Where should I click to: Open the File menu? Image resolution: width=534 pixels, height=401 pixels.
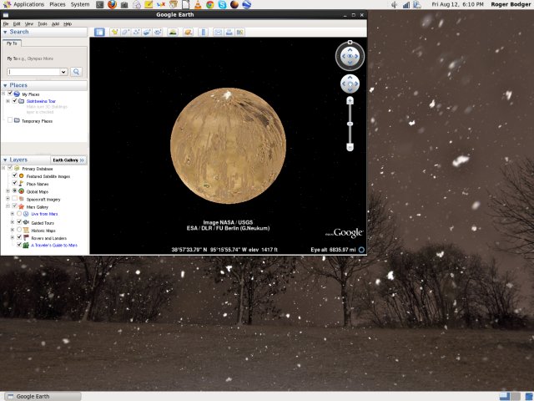[6, 24]
